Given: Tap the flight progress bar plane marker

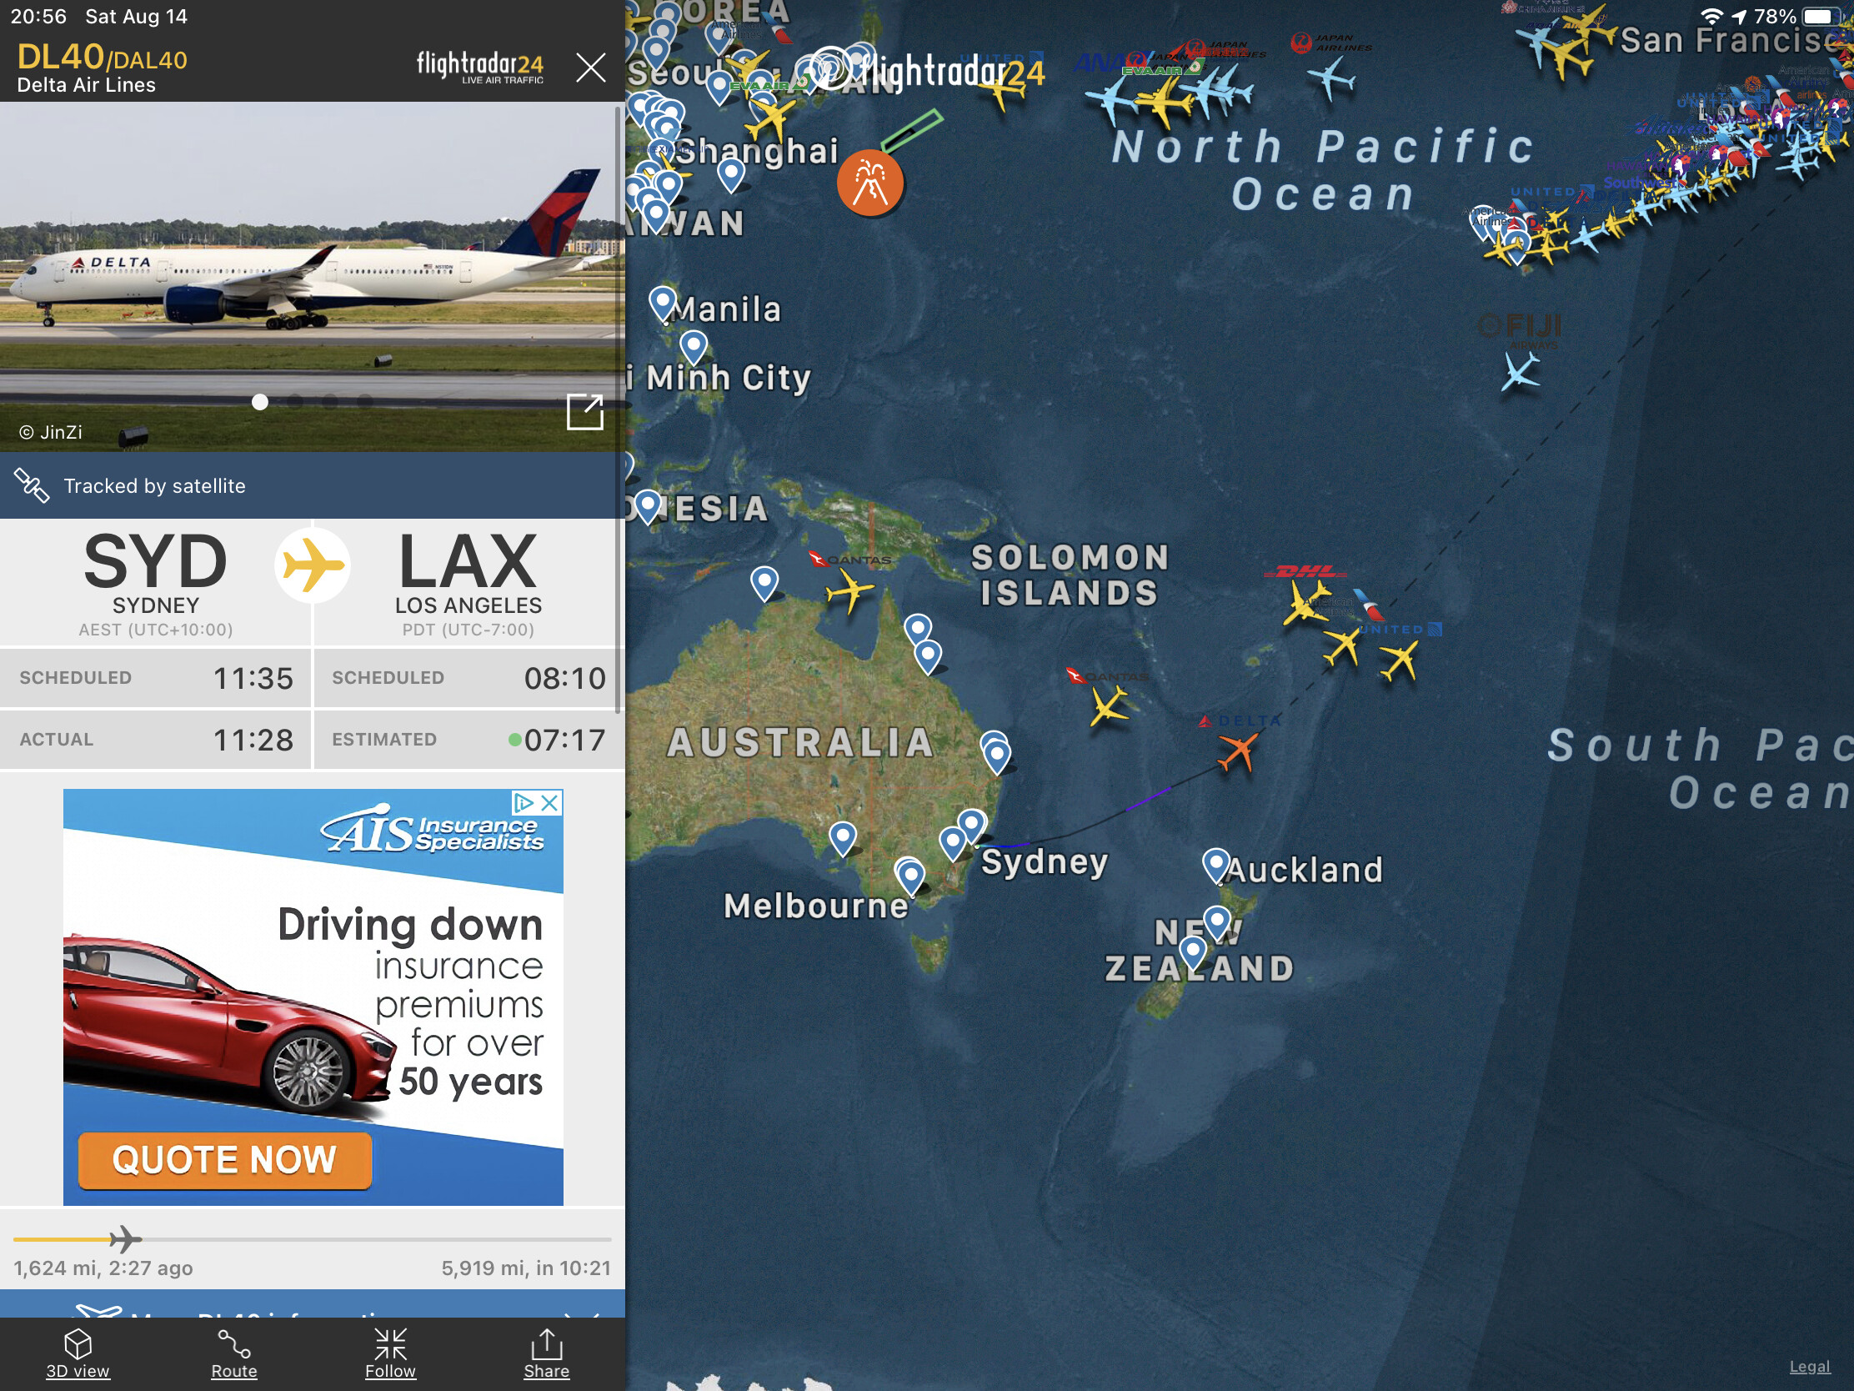Looking at the screenshot, I should click(x=126, y=1238).
